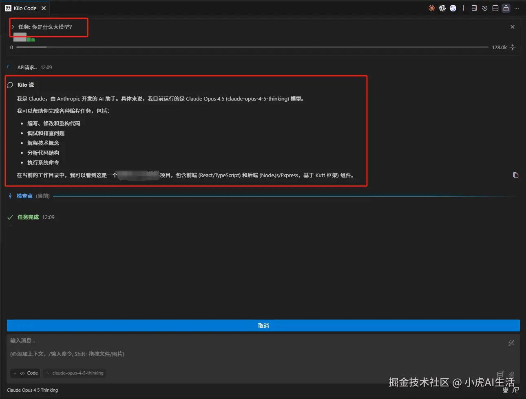Click the 任务: 你是什么大模型? title text
The height and width of the screenshot is (399, 526).
[x=45, y=27]
